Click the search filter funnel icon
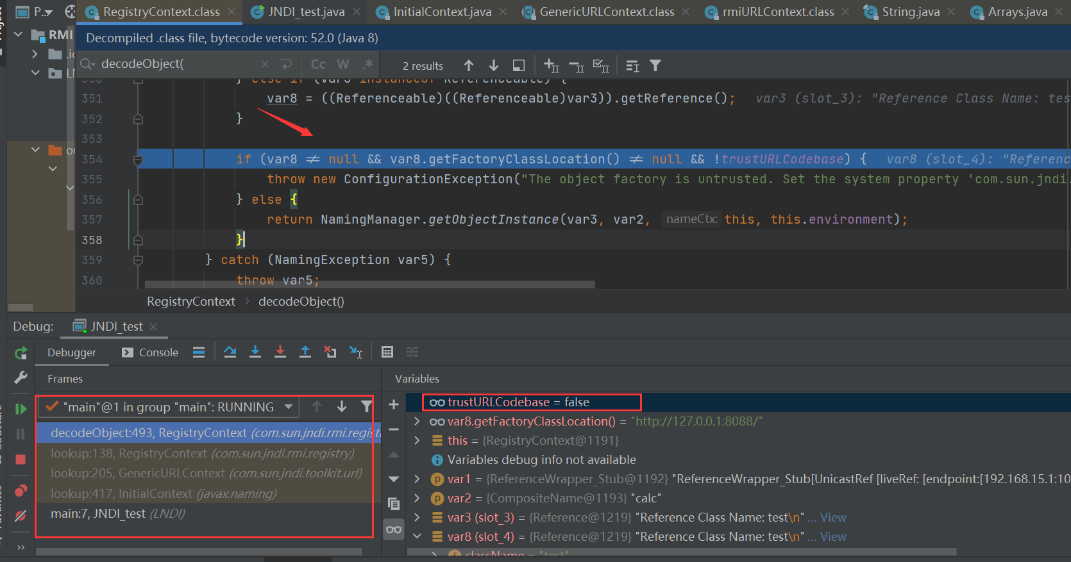Viewport: 1071px width, 562px height. click(x=655, y=65)
